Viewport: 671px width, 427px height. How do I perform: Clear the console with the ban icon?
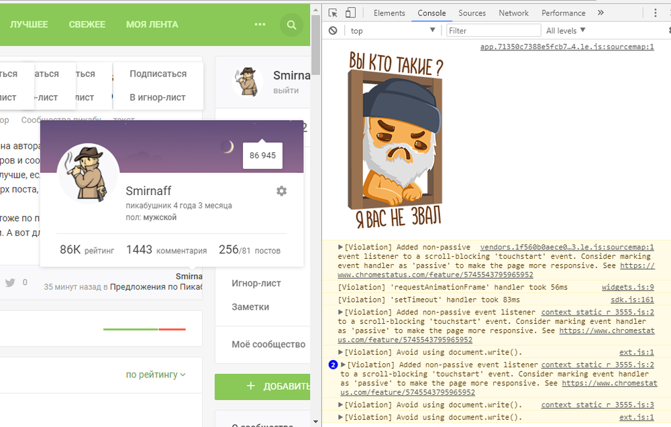tap(333, 31)
